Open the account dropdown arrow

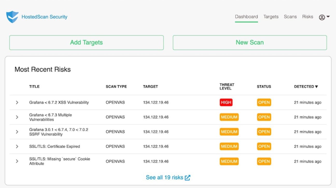pos(328,17)
